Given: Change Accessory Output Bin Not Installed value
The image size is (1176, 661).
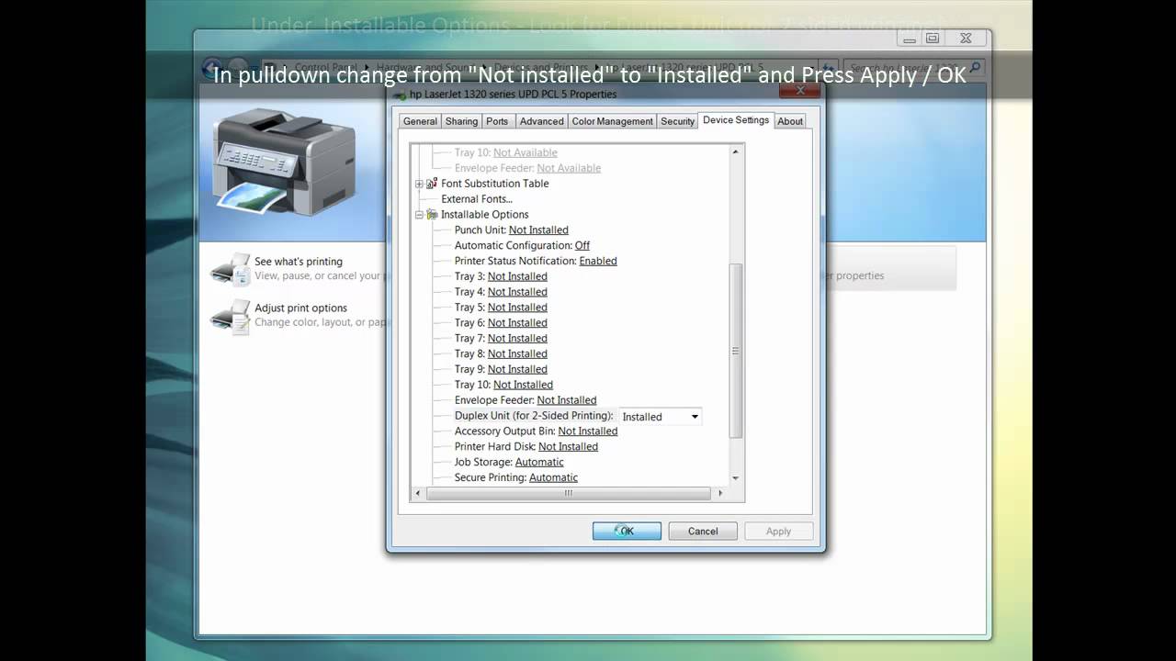Looking at the screenshot, I should [x=588, y=431].
